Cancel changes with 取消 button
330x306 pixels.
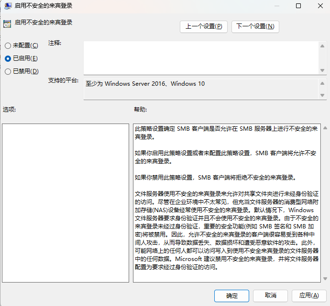pos(270,295)
